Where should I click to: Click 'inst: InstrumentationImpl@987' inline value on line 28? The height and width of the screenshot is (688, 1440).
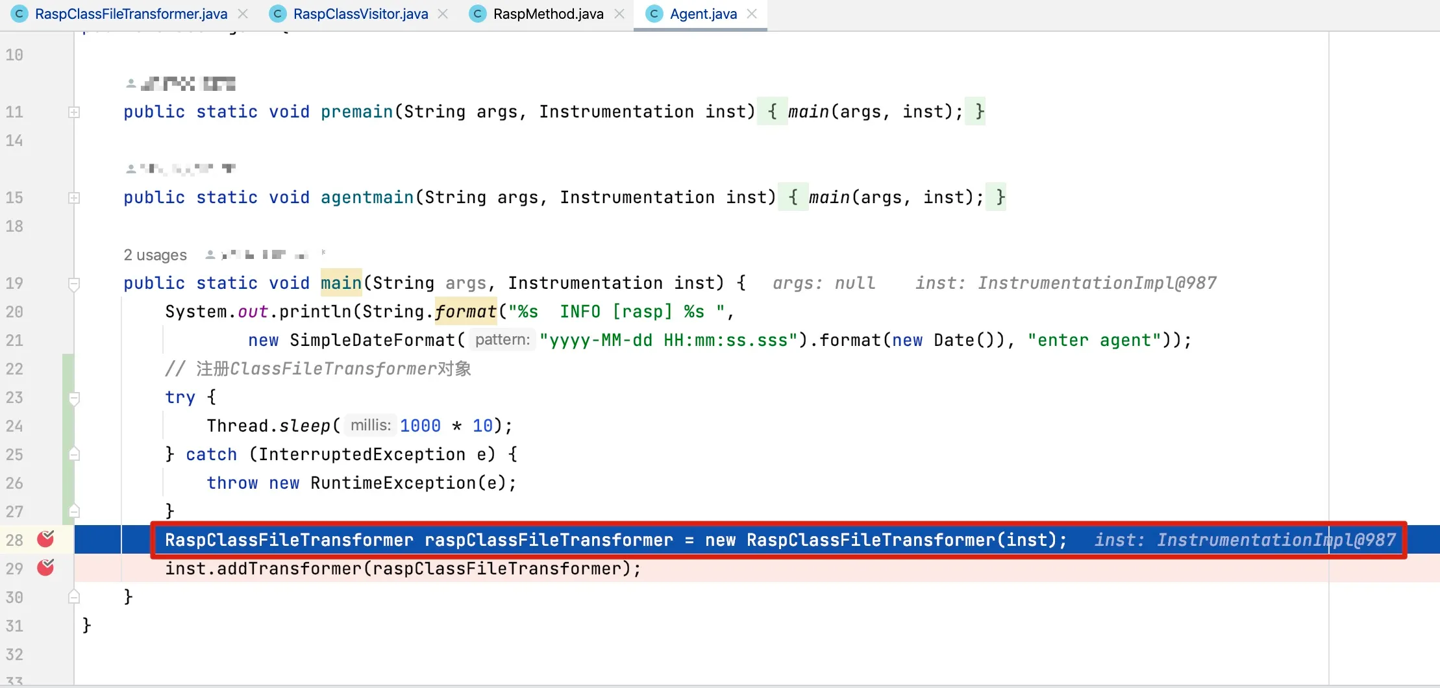(x=1245, y=540)
